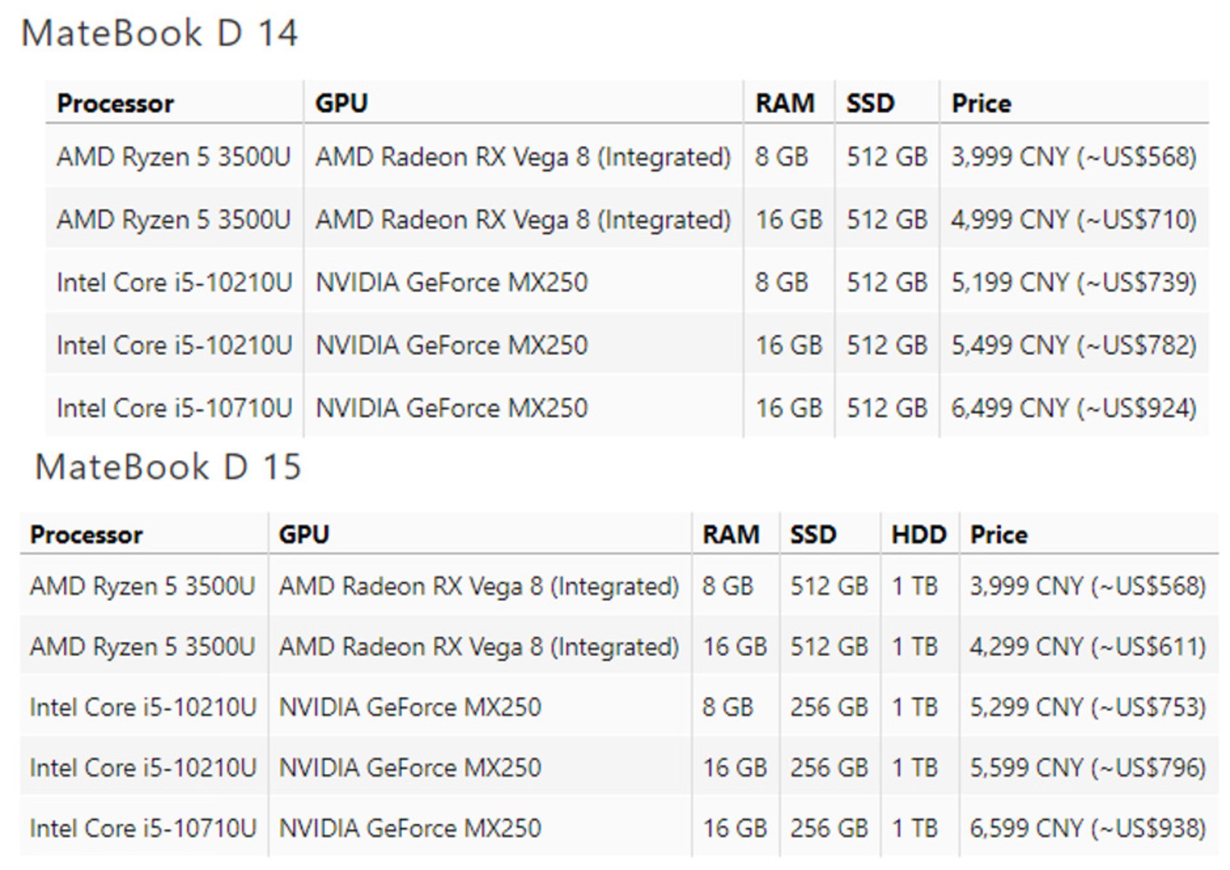Select the 5,599 CNY (~US$796) price cell
1230x870 pixels.
pyautogui.click(x=1087, y=767)
